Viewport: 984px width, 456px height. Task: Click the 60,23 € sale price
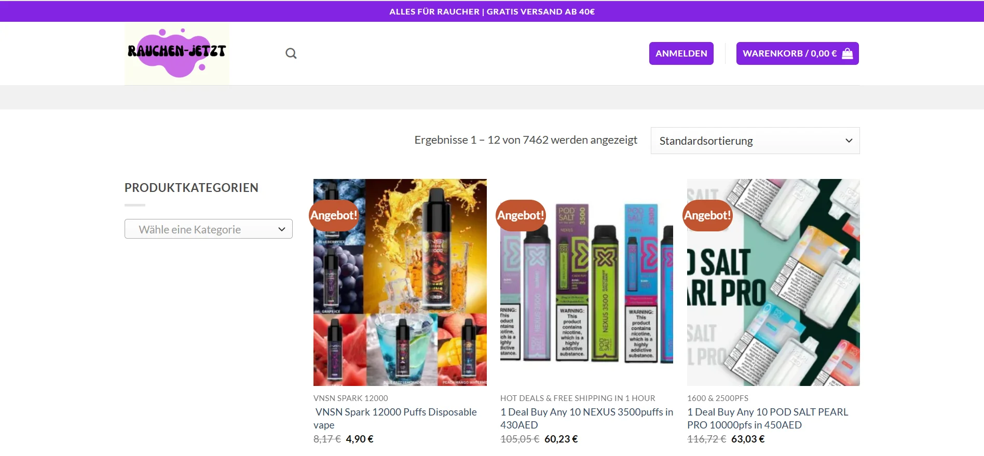point(561,439)
